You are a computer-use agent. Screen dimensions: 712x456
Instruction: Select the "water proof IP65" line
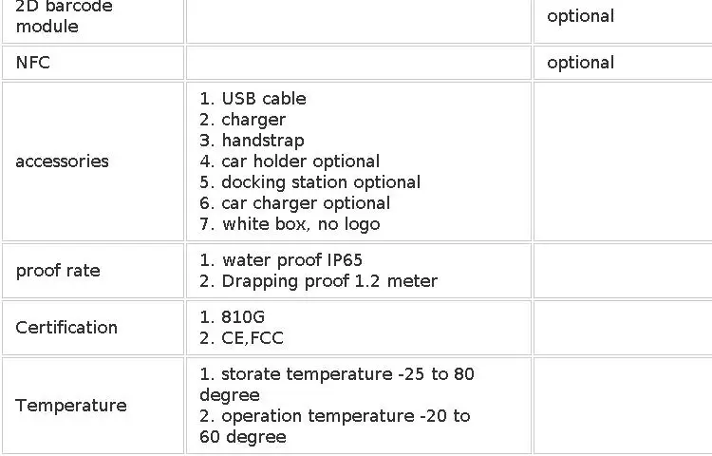(281, 260)
